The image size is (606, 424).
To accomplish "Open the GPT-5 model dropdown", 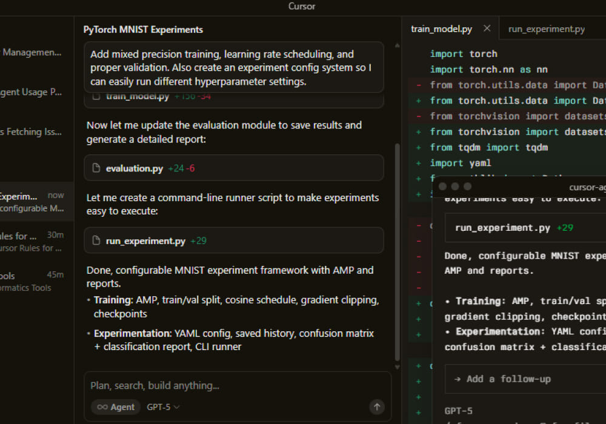I will pyautogui.click(x=161, y=407).
